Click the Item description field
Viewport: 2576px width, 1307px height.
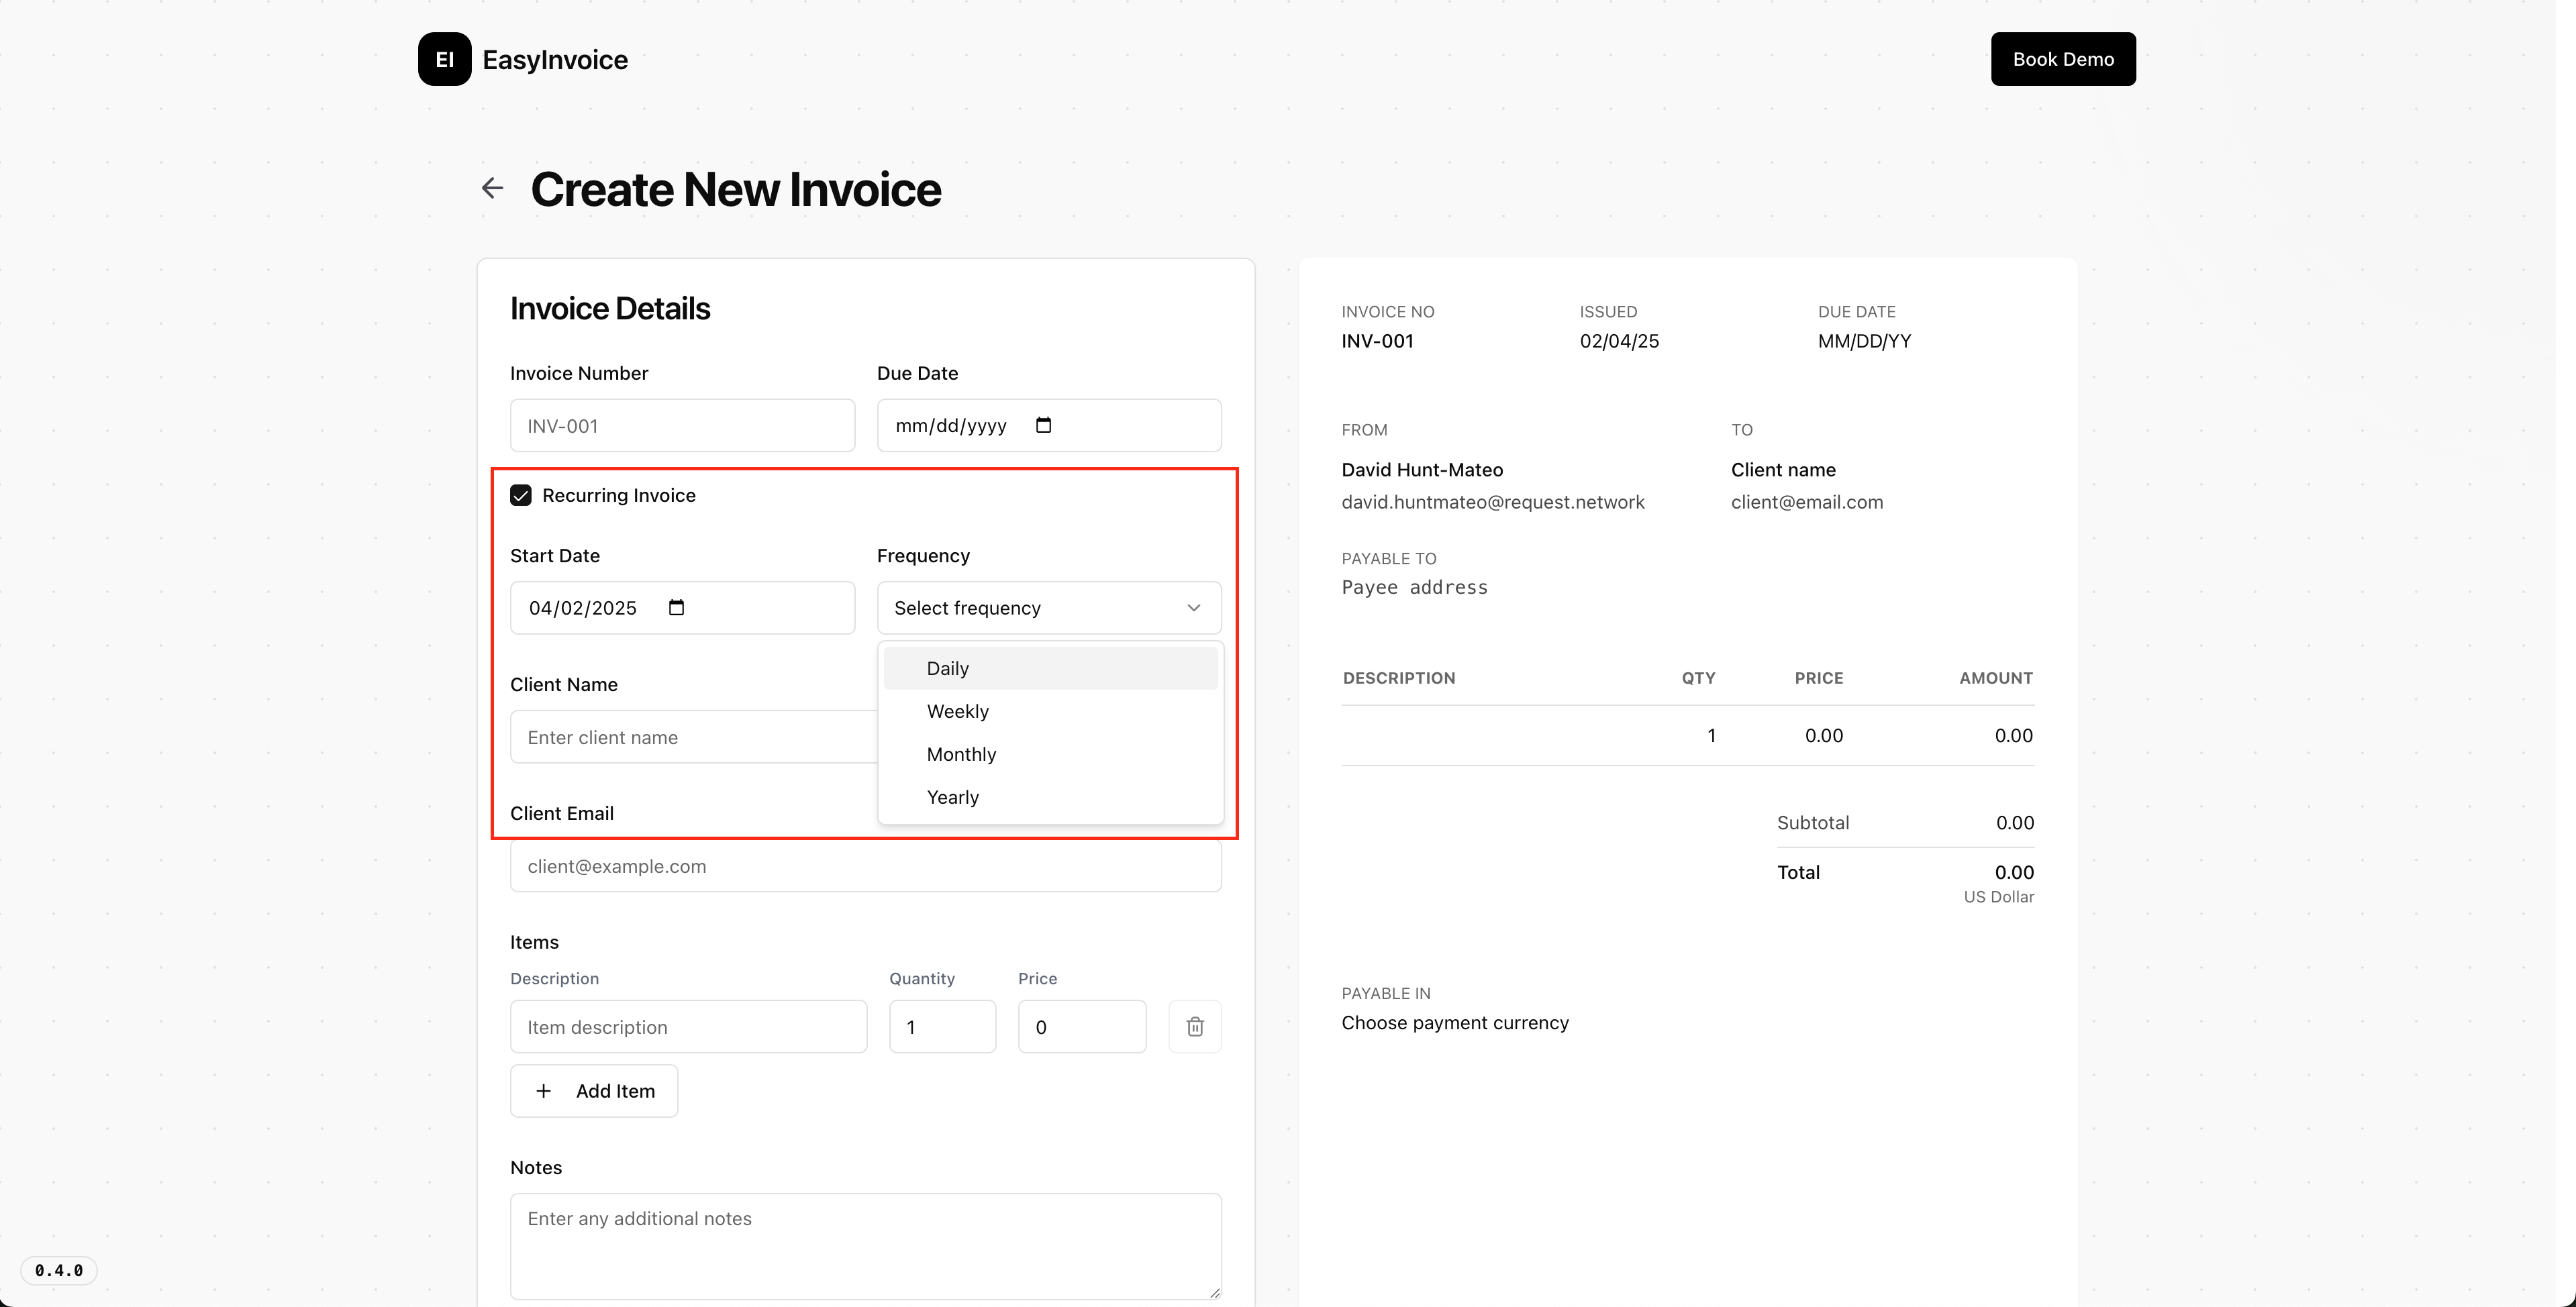pos(688,1026)
